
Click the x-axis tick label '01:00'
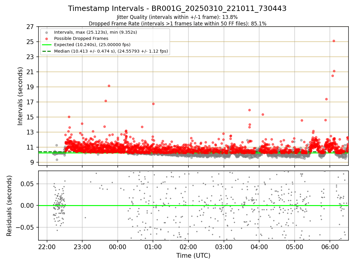coord(153,247)
